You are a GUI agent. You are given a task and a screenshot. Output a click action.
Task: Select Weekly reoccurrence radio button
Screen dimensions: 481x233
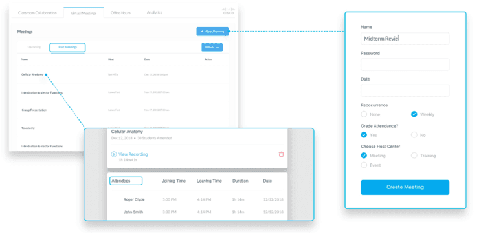(414, 114)
